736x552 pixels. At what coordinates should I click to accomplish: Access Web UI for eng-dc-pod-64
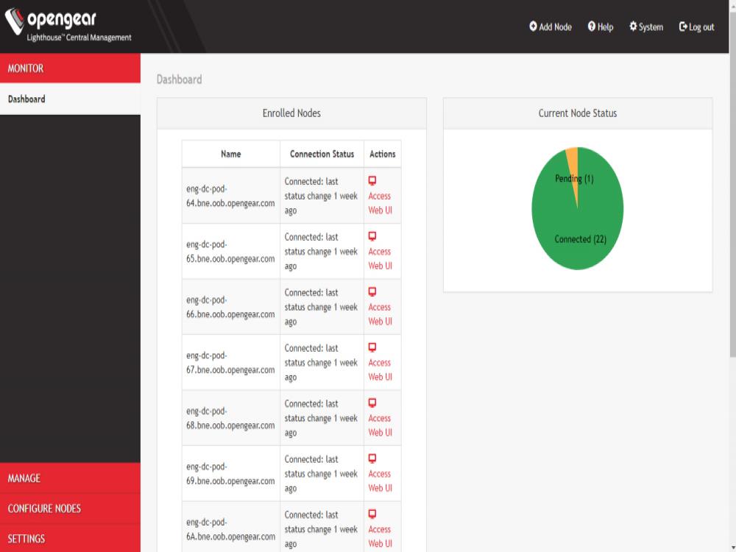[380, 203]
